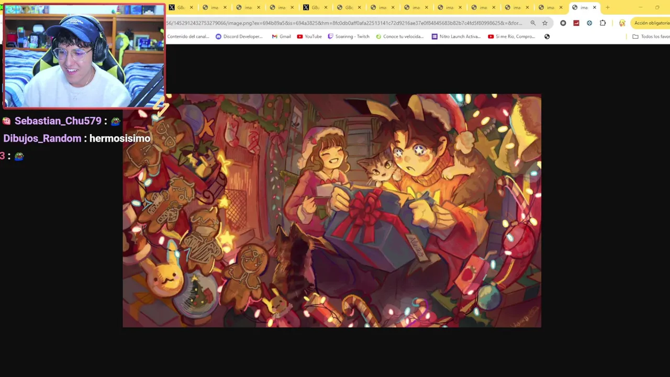Viewport: 670px width, 377px height.
Task: Open the Si me Rio, Compro bookmark
Action: pyautogui.click(x=511, y=37)
